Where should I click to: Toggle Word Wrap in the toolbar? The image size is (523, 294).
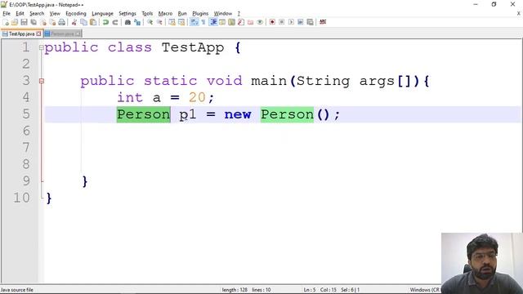tap(194, 22)
